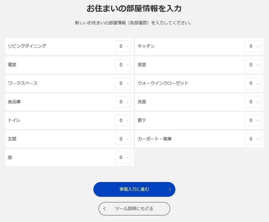The height and width of the screenshot is (222, 269).
Task: Open the 庭 count selector
Action: pos(123,157)
